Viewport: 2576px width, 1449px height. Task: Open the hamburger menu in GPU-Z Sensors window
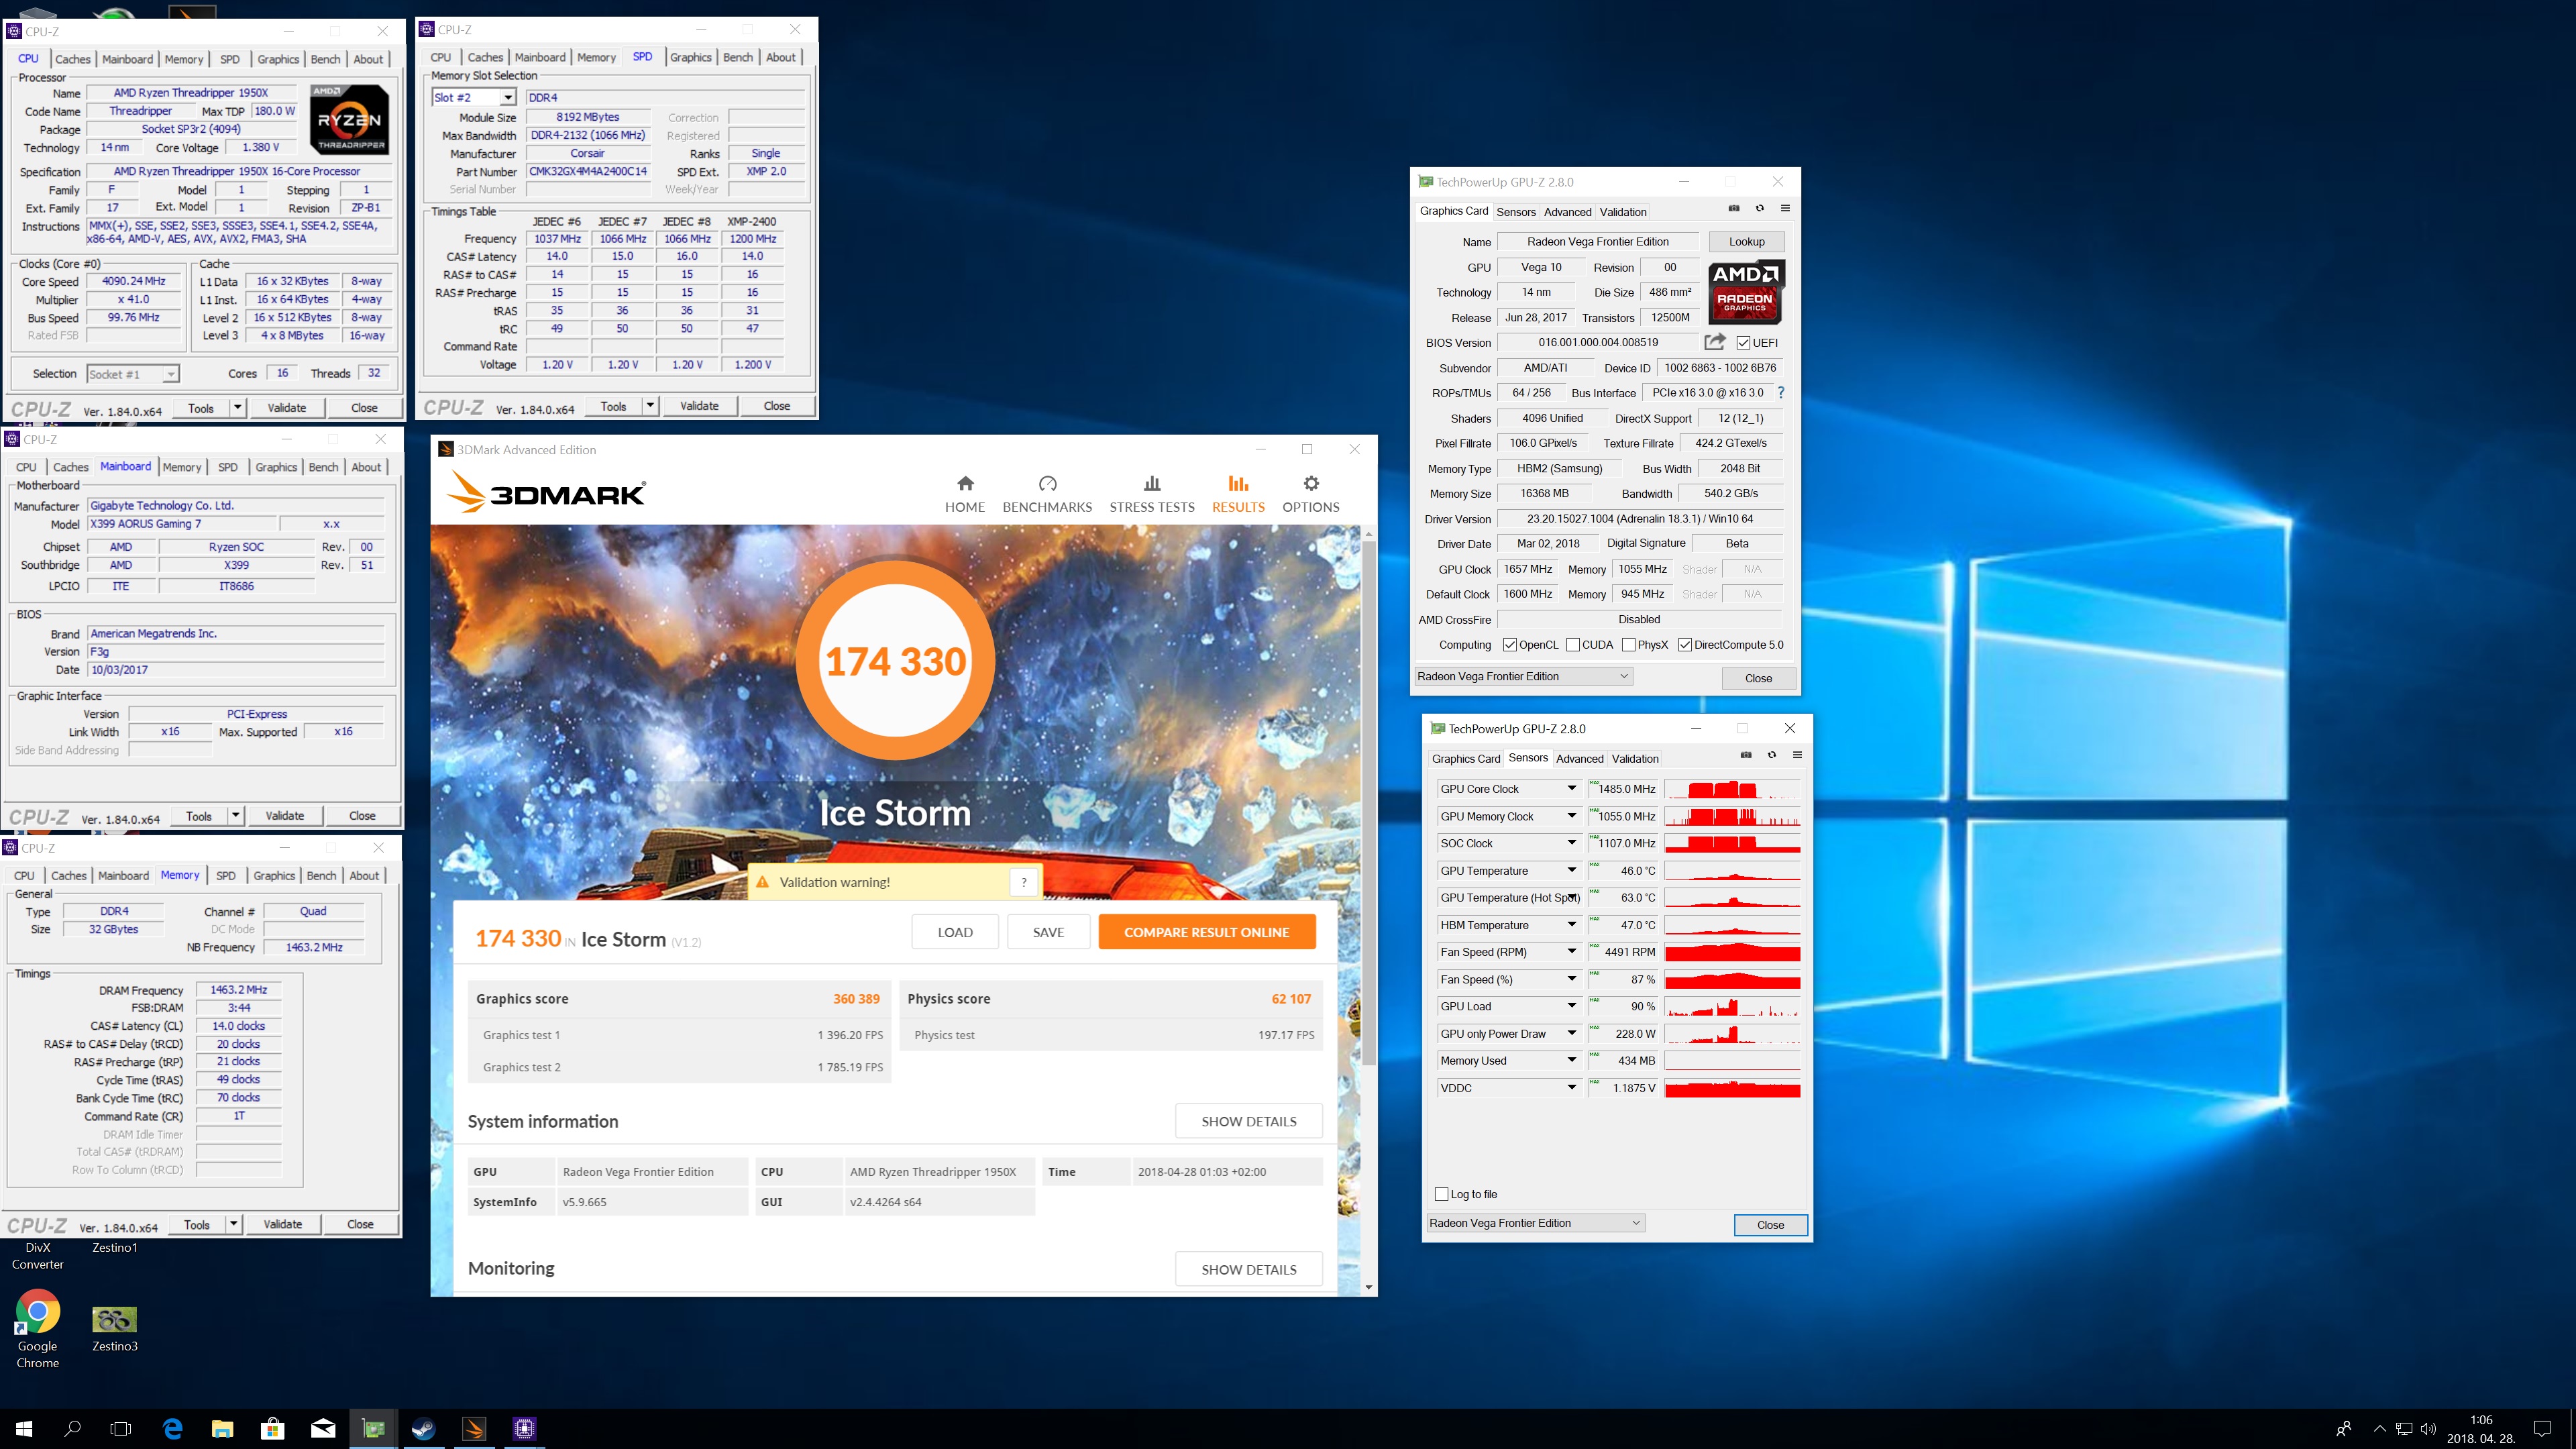coord(1797,756)
